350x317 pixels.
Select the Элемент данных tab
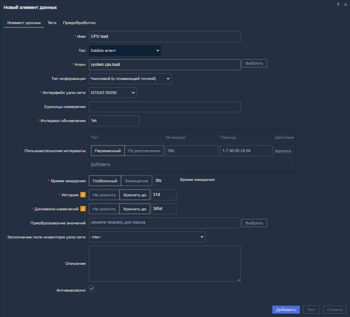[x=24, y=23]
